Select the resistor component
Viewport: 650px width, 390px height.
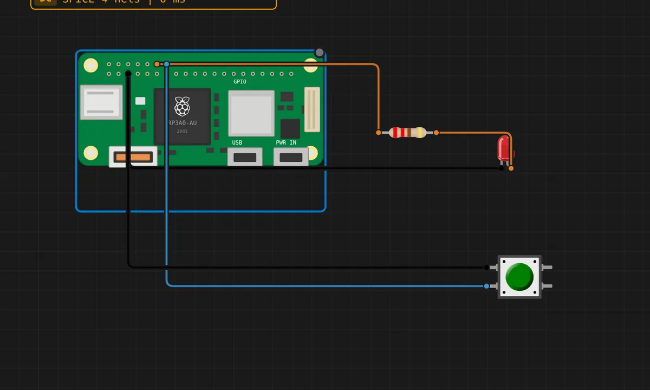407,132
